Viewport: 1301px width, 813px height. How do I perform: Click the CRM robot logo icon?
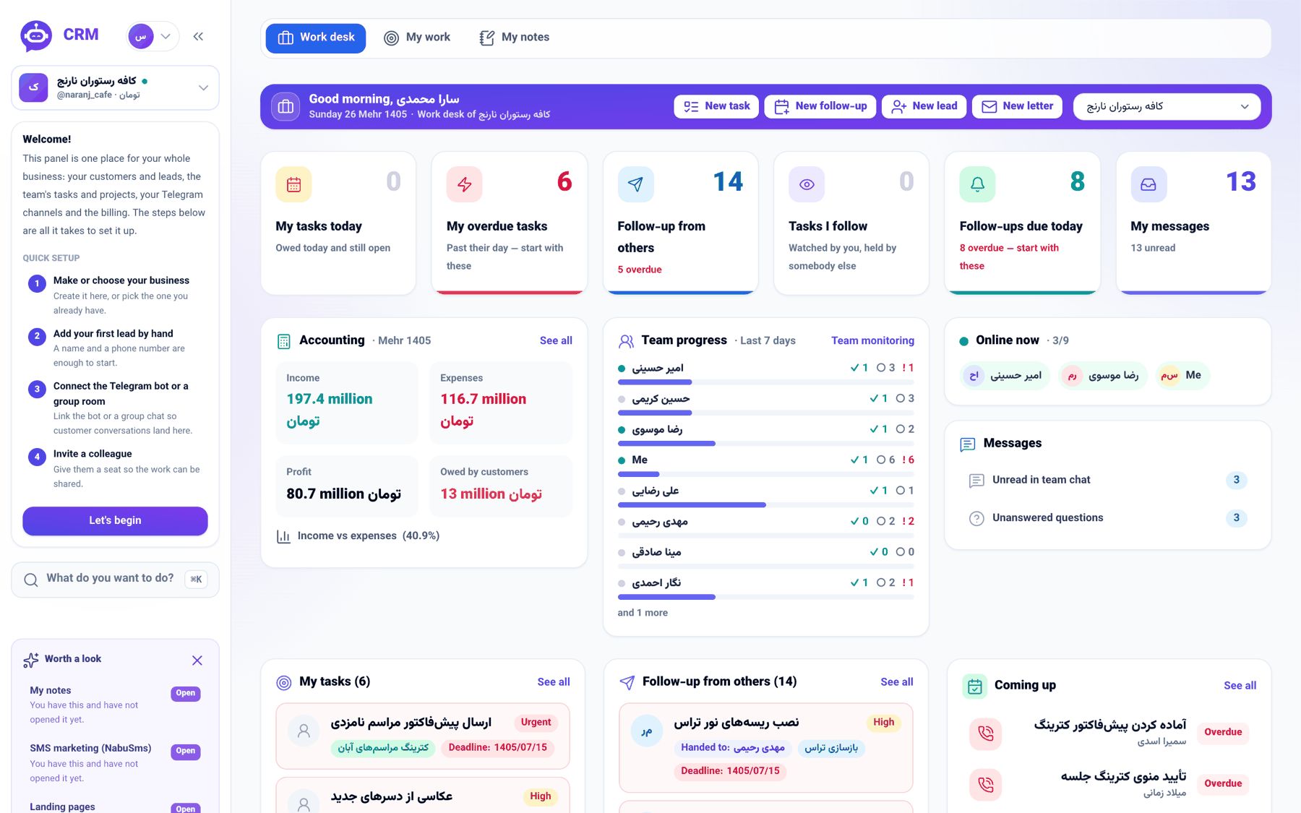coord(36,35)
